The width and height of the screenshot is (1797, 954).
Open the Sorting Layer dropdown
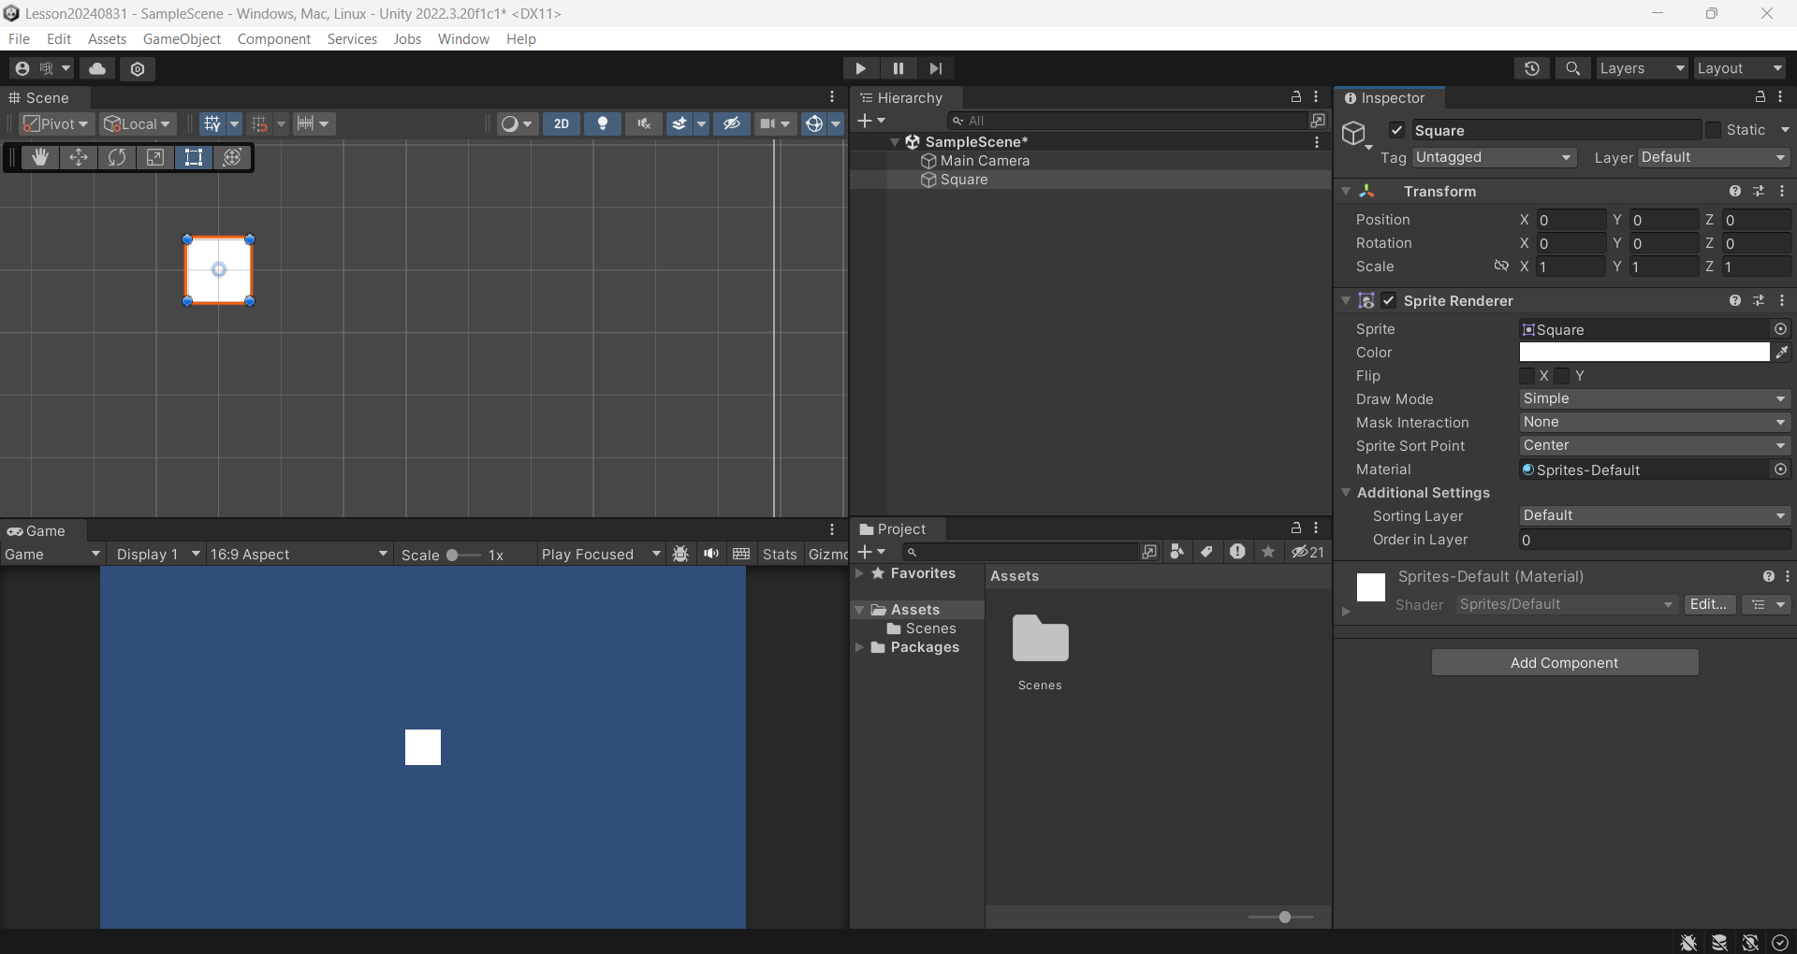coord(1654,516)
